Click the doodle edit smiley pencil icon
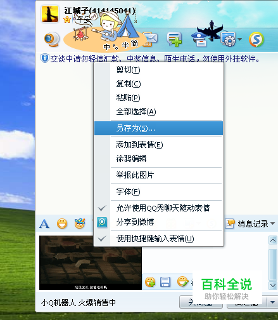Screen dimensions: 278x320 coord(183,282)
